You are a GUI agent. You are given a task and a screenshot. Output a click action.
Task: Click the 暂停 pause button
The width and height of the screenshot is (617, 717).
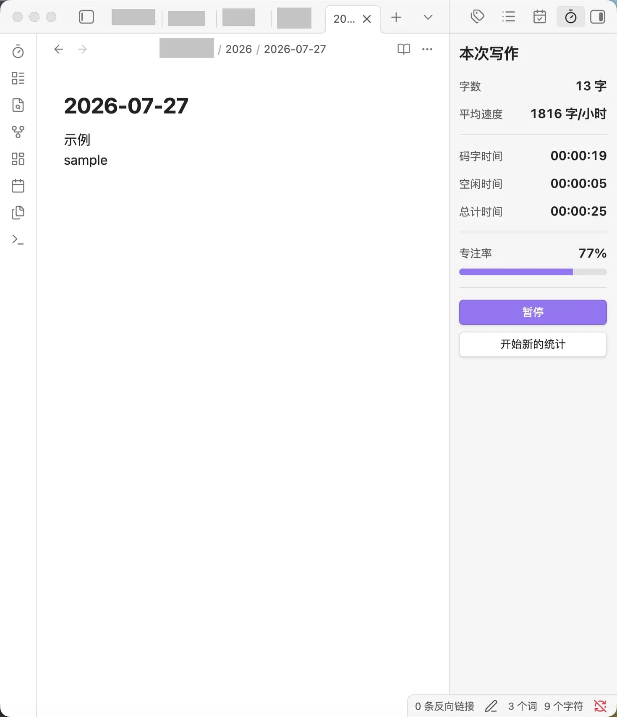click(533, 312)
